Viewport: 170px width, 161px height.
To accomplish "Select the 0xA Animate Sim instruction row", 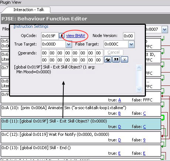I will coord(81,111).
